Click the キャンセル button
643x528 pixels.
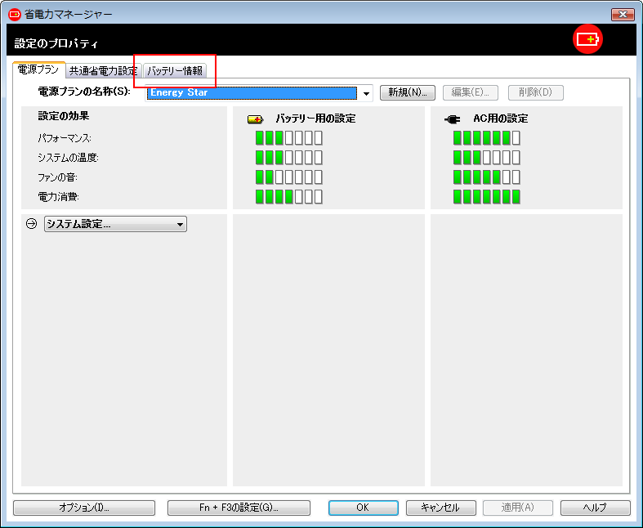(x=441, y=508)
